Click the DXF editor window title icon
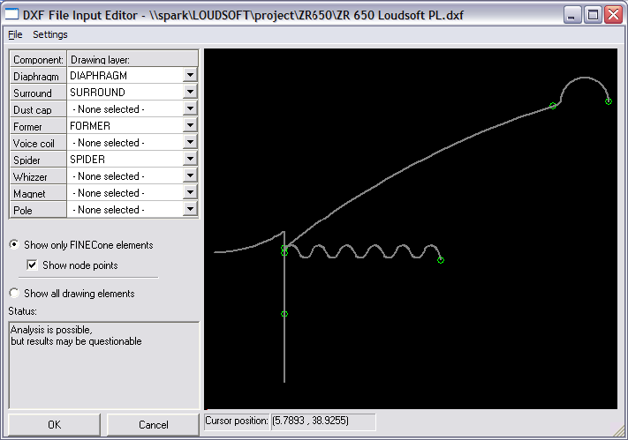 tap(11, 15)
